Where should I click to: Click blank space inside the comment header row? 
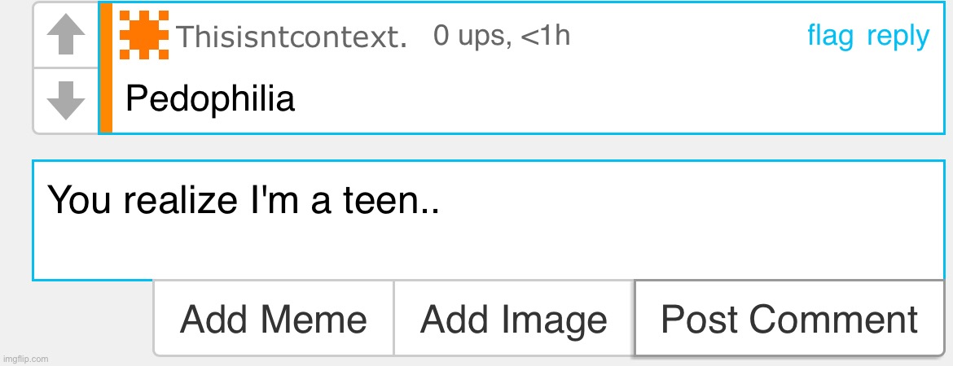click(687, 37)
